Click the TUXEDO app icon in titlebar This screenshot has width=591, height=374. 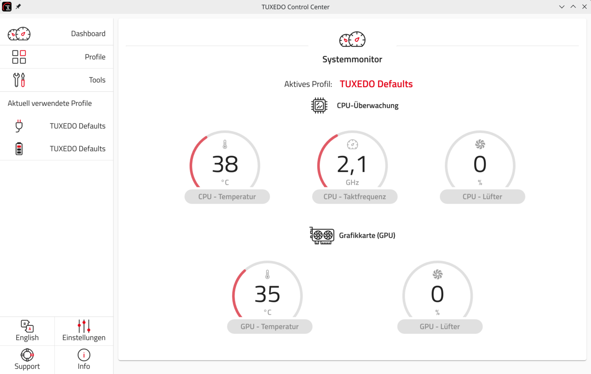[x=7, y=7]
